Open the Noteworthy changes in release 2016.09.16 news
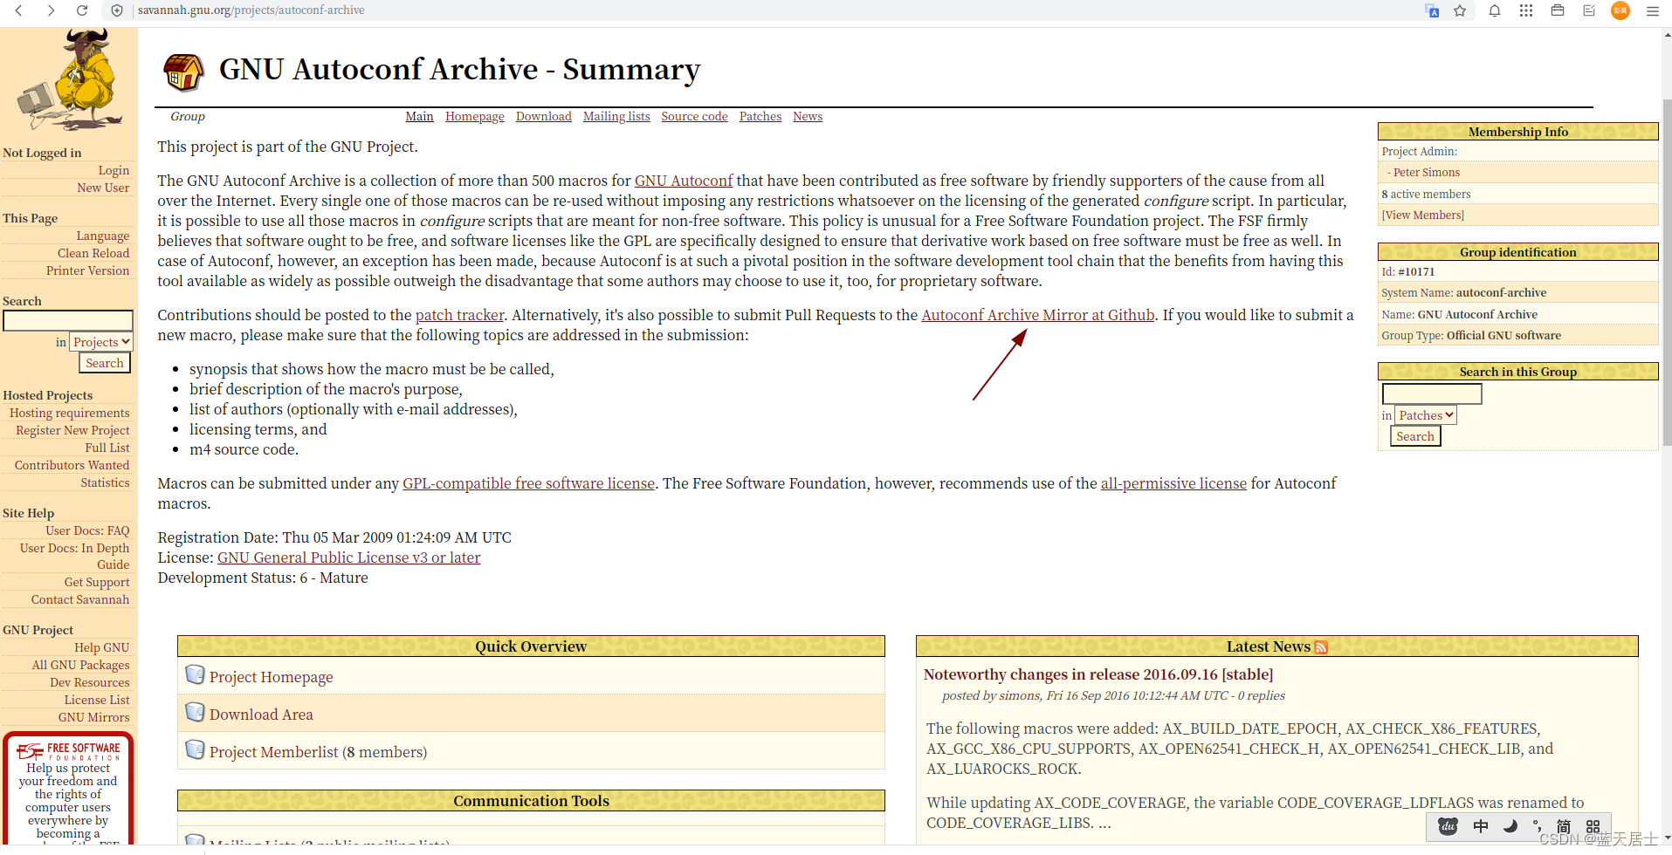This screenshot has width=1672, height=855. point(1098,674)
